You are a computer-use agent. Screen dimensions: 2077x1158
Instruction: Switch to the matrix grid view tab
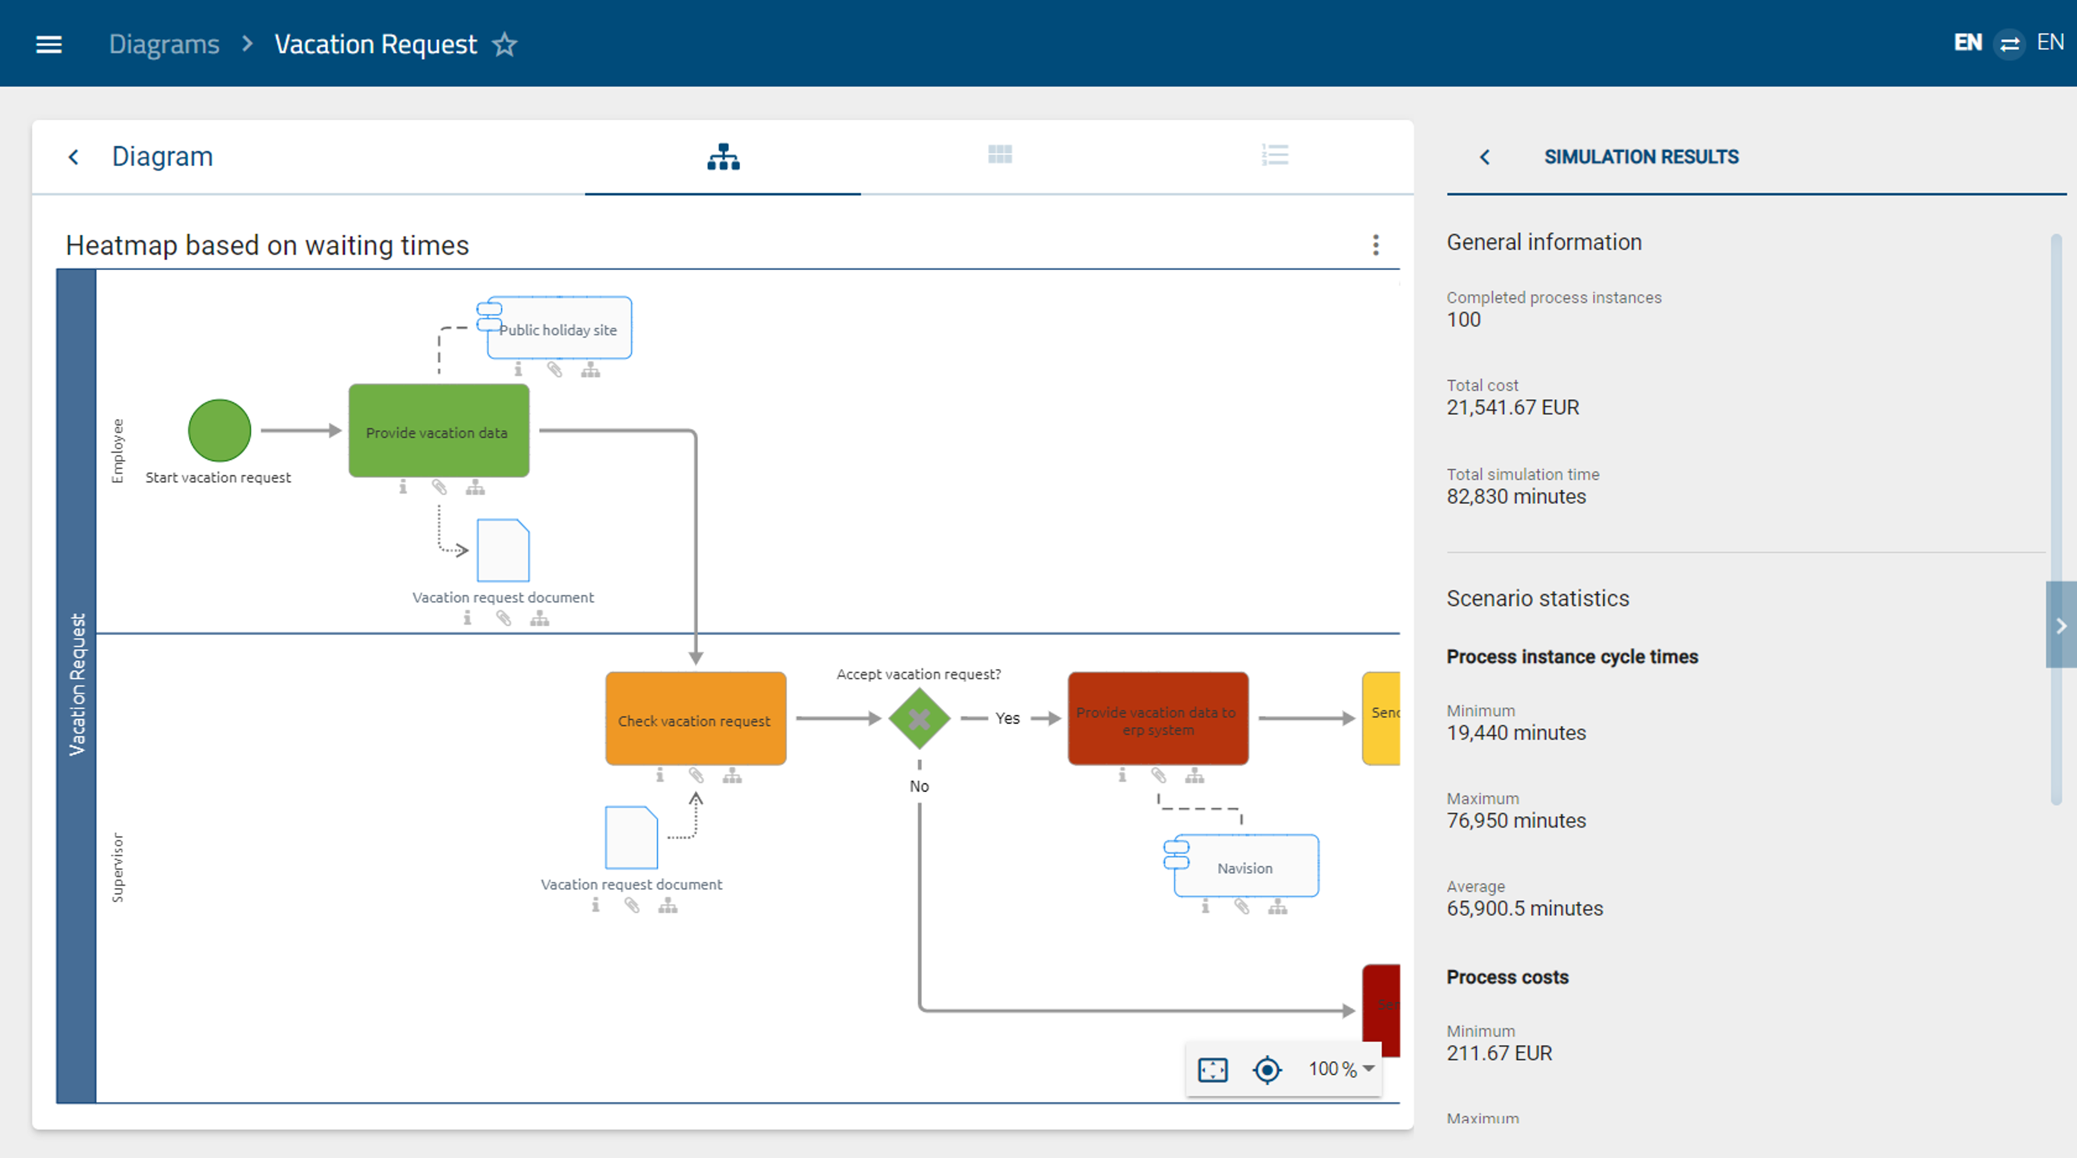(x=1000, y=154)
